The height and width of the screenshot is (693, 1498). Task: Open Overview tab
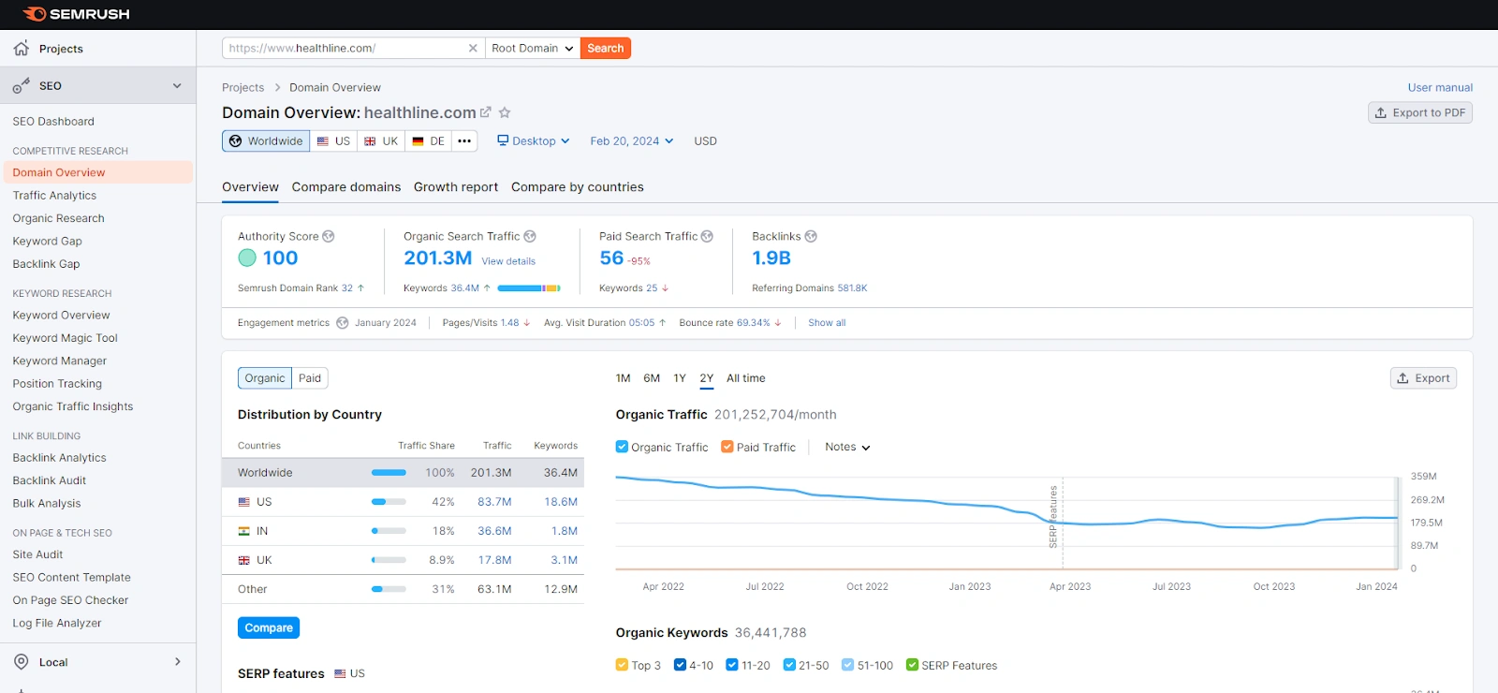[250, 187]
